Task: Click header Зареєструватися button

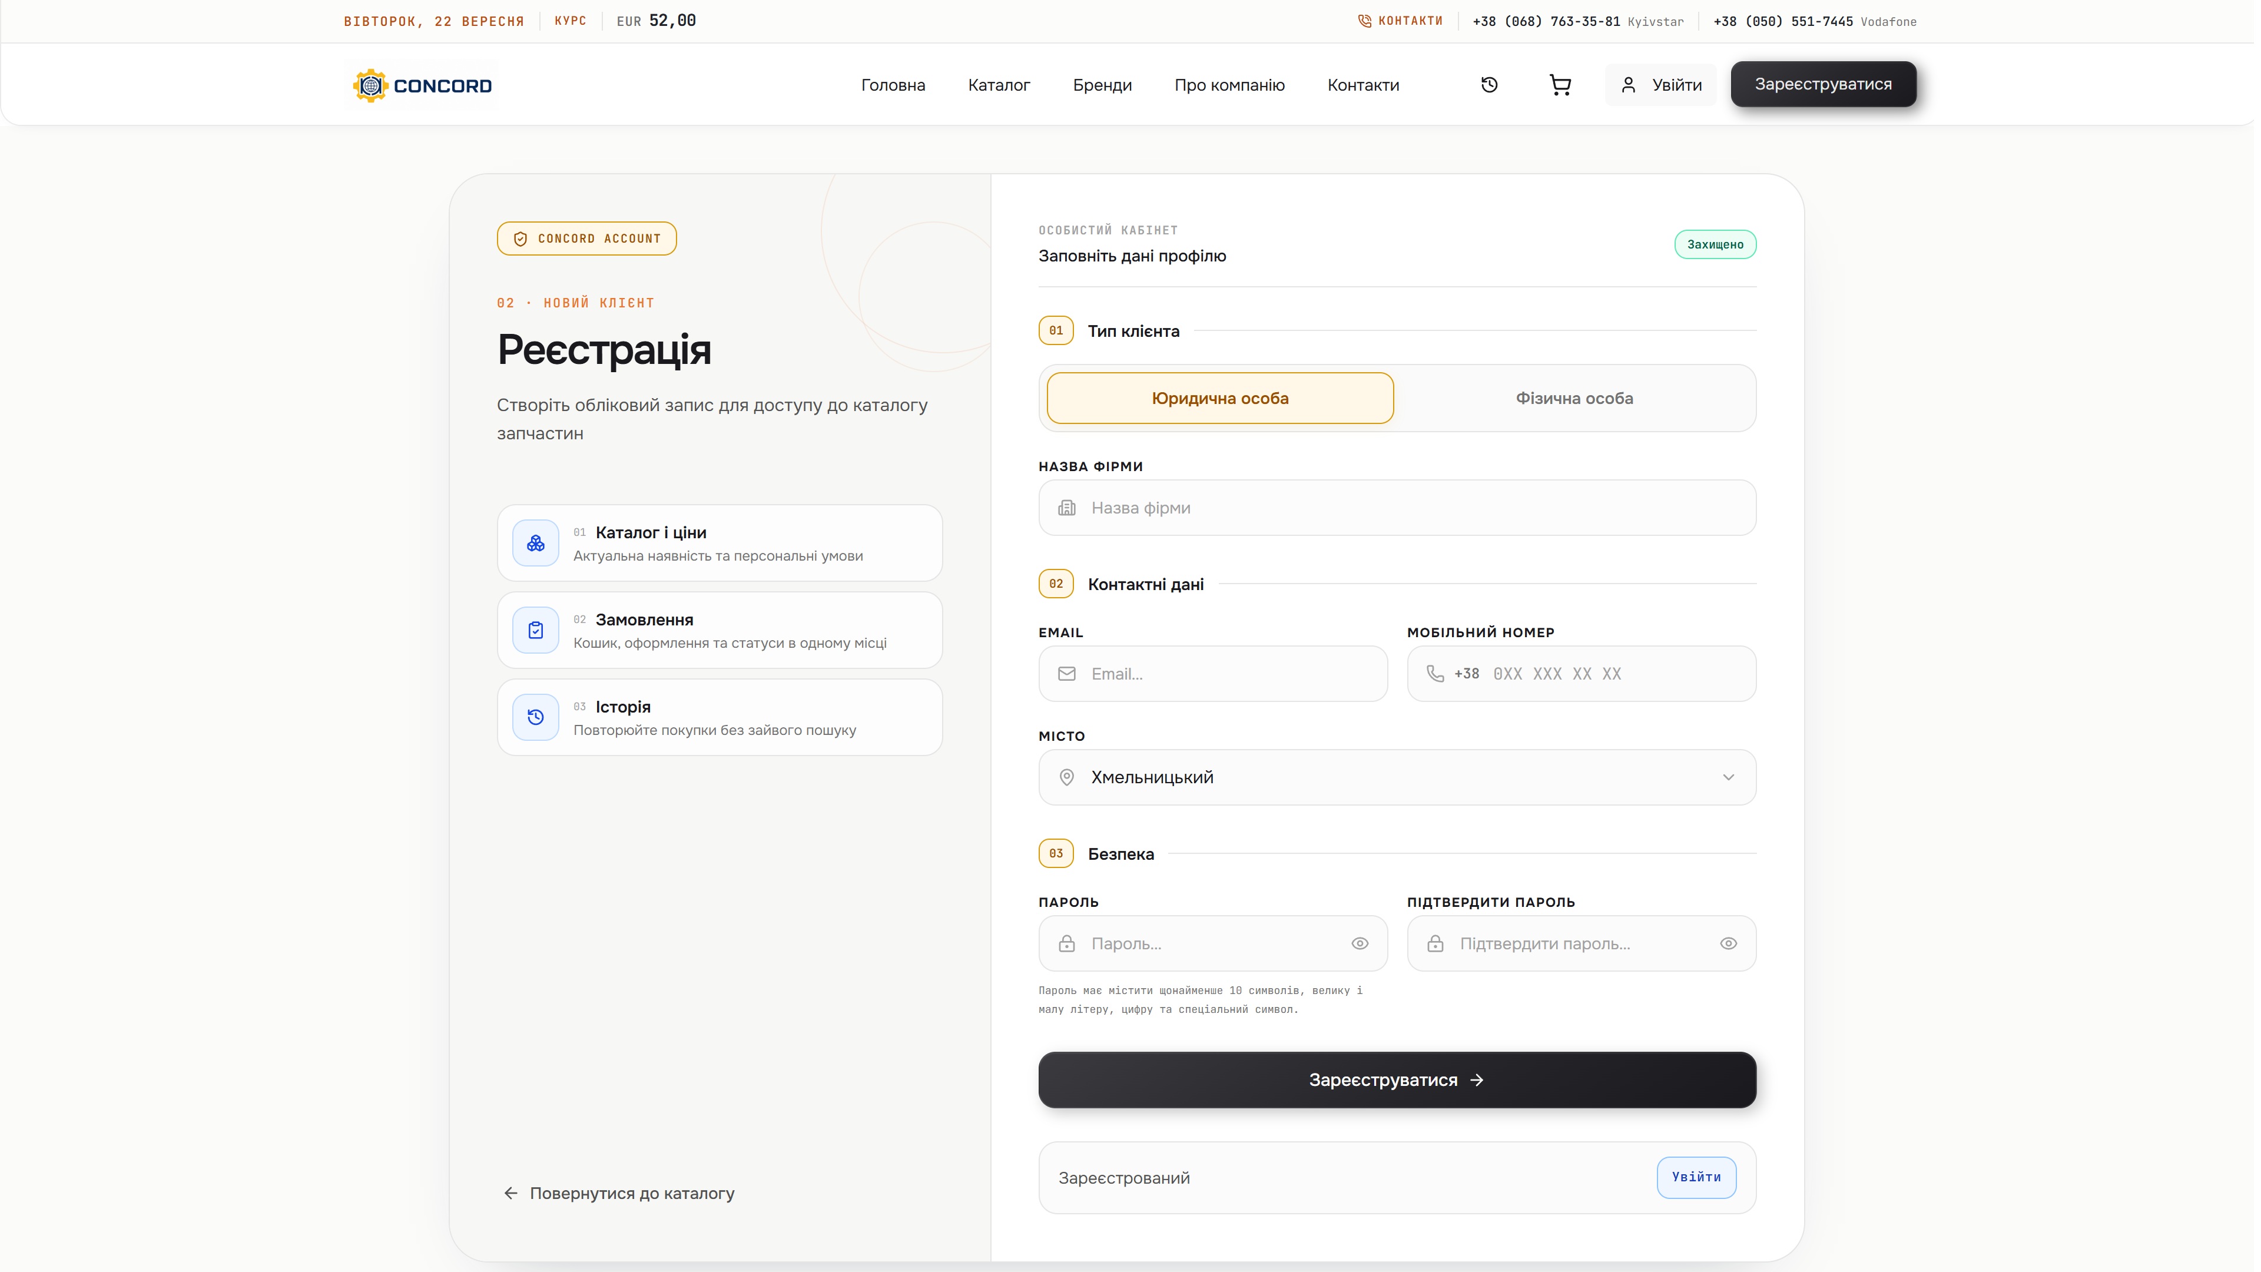Action: coord(1823,84)
